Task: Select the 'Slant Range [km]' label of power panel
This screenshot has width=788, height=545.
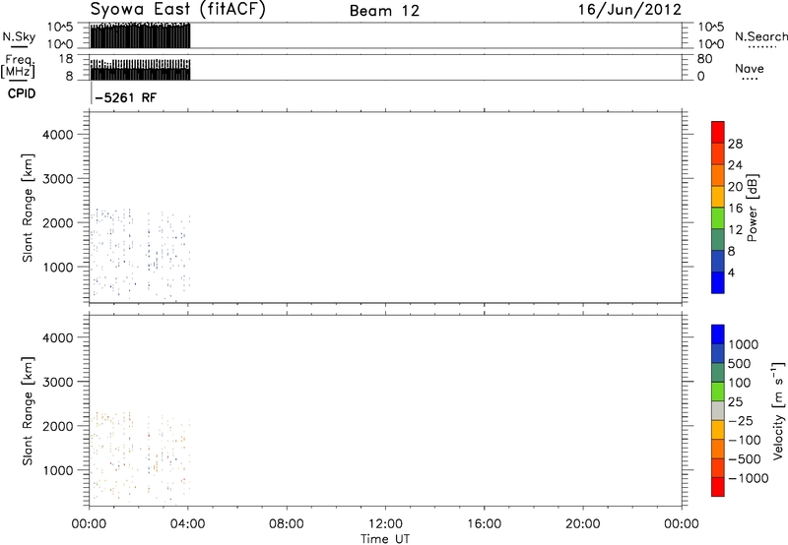Action: click(x=28, y=208)
